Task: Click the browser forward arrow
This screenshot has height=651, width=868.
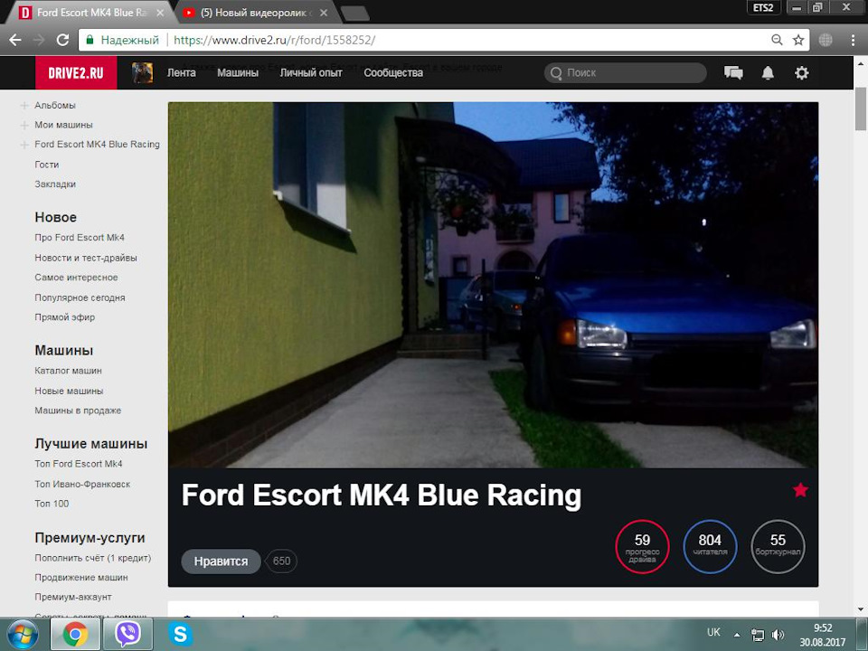Action: pyautogui.click(x=39, y=40)
